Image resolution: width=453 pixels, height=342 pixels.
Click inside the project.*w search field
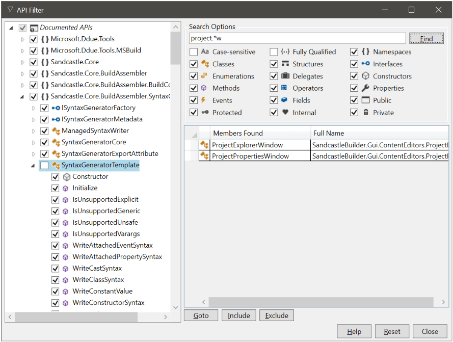pos(296,38)
